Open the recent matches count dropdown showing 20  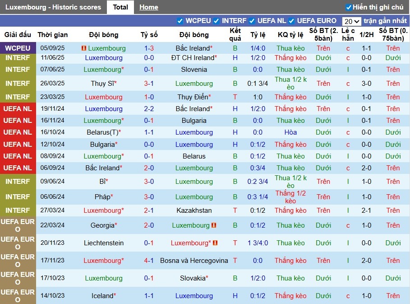click(351, 21)
